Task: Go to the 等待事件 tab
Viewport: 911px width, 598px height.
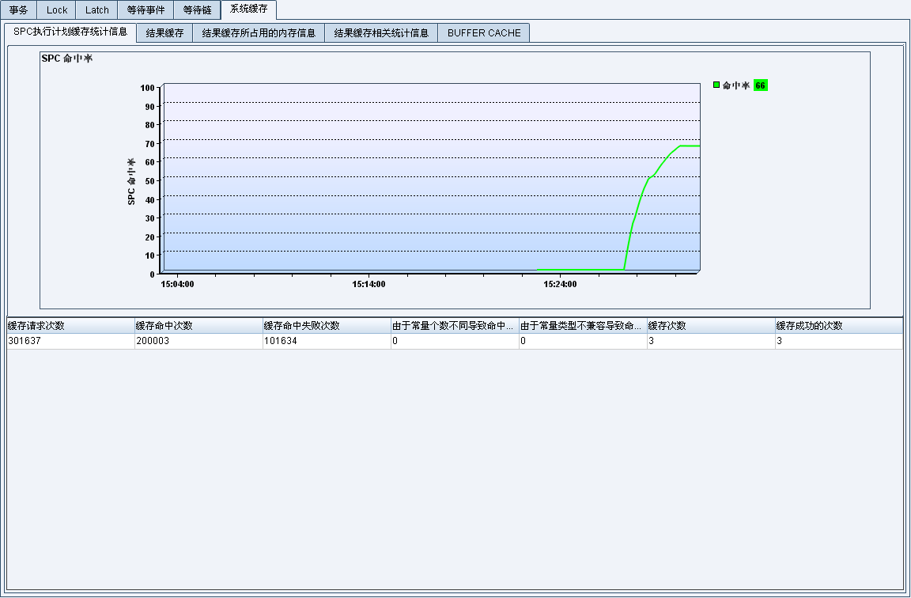Action: (146, 10)
